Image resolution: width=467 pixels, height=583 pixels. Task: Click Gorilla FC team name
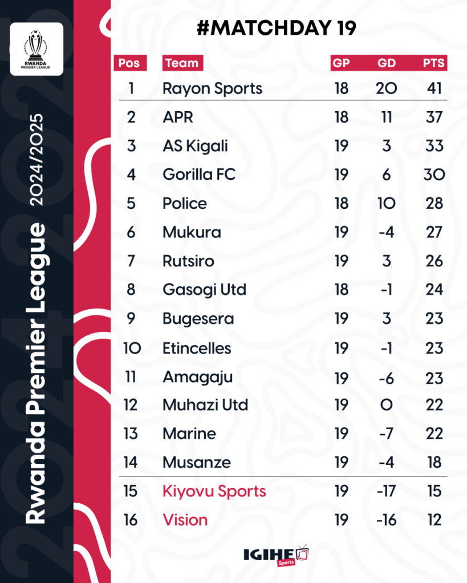pos(199,174)
